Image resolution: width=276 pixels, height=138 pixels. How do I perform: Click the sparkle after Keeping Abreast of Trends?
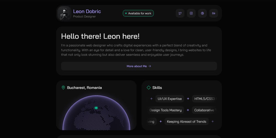click(x=213, y=121)
